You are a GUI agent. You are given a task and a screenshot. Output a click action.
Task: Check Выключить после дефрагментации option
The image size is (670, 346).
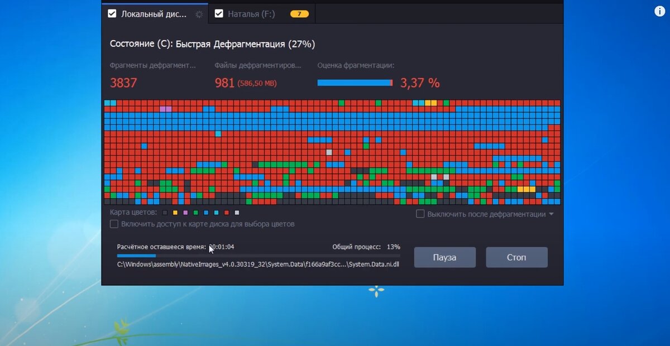coord(420,214)
